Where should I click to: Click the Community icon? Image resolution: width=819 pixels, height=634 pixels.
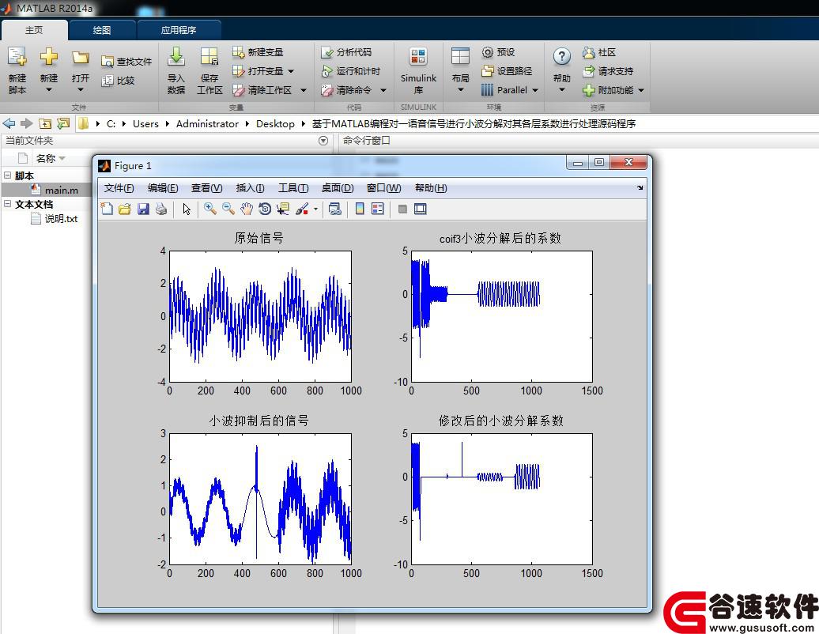pos(589,52)
